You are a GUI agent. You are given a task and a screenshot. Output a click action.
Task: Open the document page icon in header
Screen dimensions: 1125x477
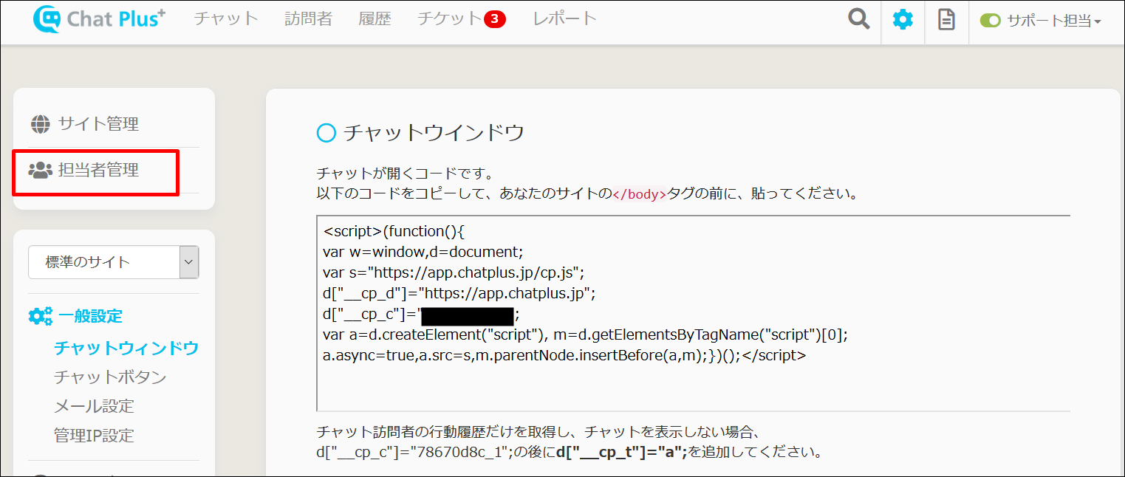point(946,19)
